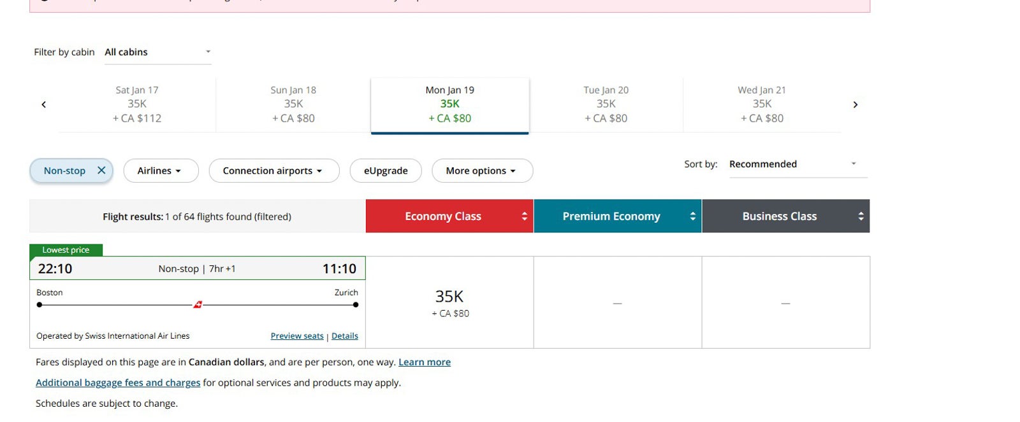Expand the More options filter
The width and height of the screenshot is (1020, 422).
[482, 171]
